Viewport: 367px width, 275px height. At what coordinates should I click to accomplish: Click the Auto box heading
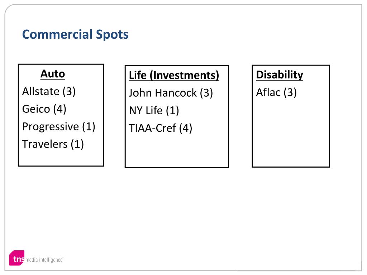[53, 74]
